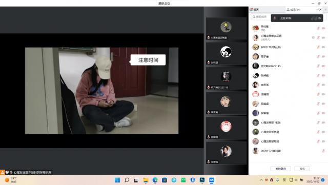
Task: Launch Microsoft Edge from the taskbar
Action: click(x=155, y=180)
